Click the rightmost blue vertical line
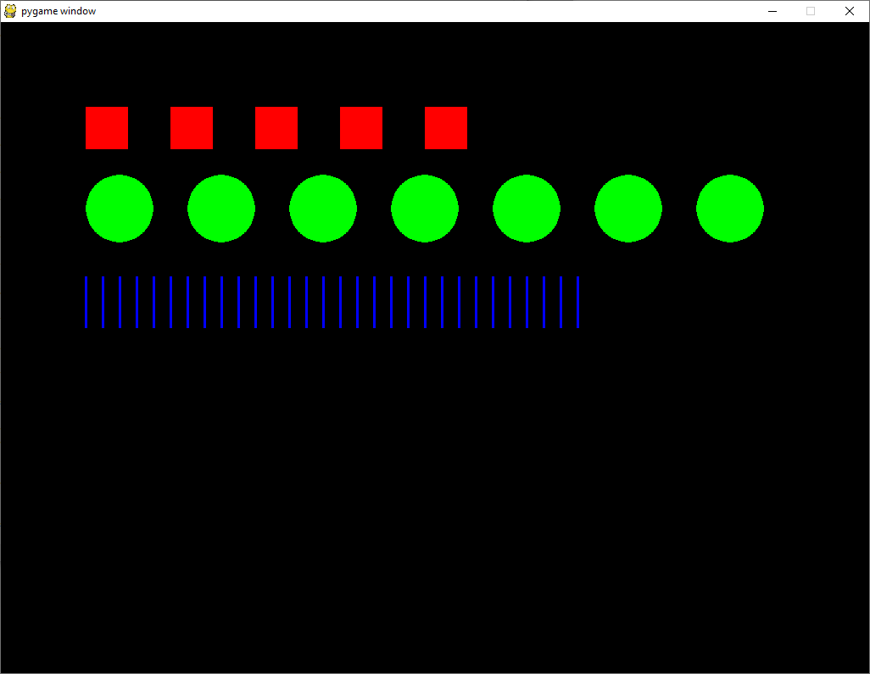The width and height of the screenshot is (870, 674). [x=577, y=302]
